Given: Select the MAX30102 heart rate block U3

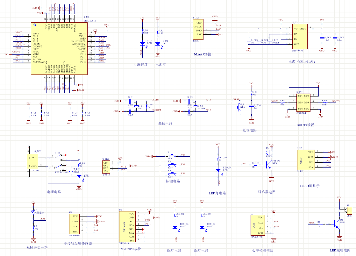Looking at the screenshot, I should coord(258,225).
